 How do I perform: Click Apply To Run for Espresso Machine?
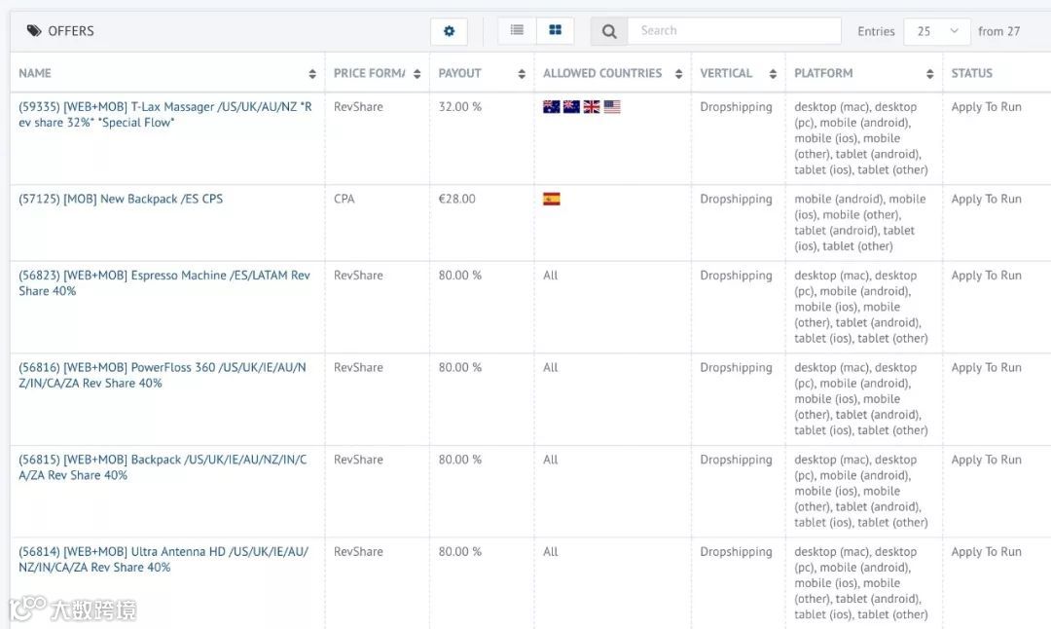(x=986, y=276)
